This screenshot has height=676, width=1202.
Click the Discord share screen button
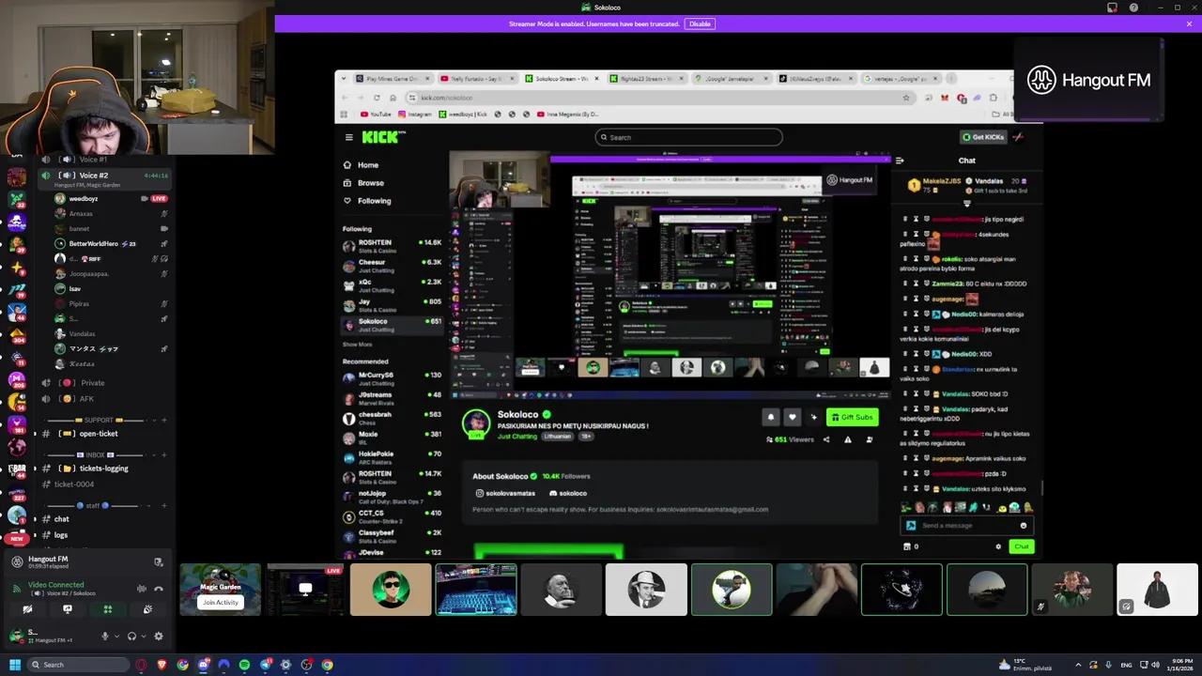point(67,609)
